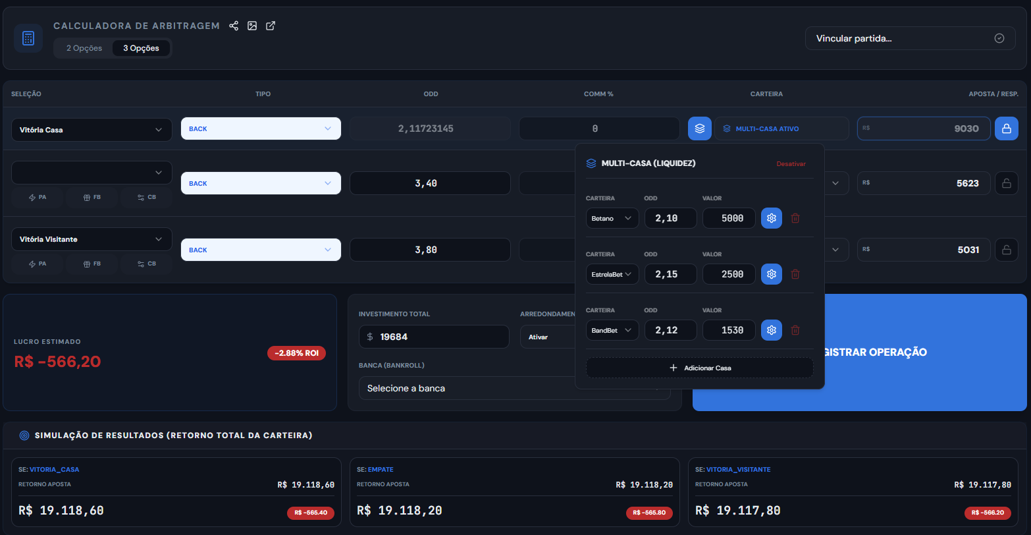Open settings gear for the BandBet entry
The image size is (1031, 535).
(772, 330)
